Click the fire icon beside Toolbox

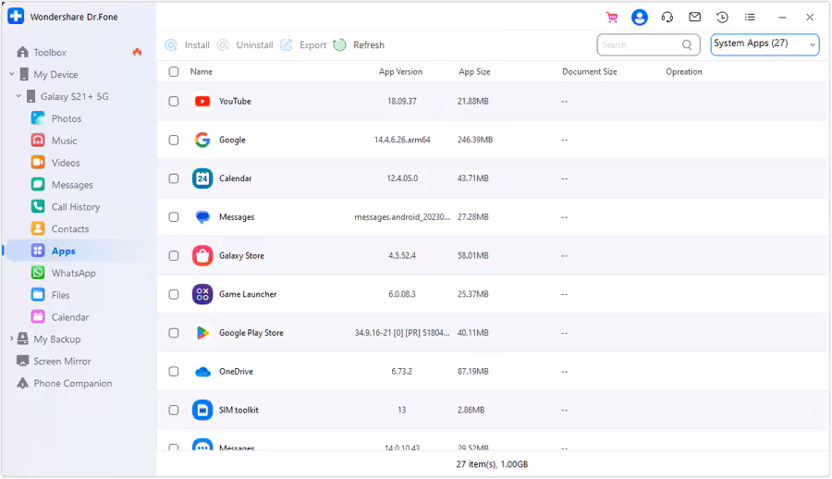coord(137,52)
